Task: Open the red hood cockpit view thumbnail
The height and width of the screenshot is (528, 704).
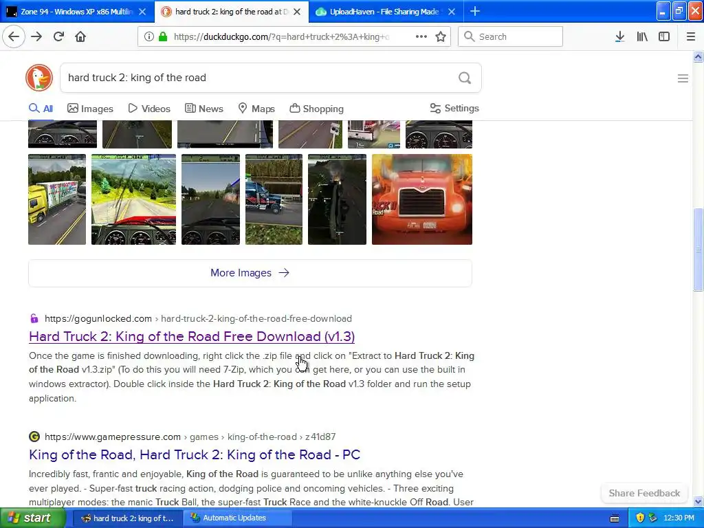Action: (x=134, y=199)
